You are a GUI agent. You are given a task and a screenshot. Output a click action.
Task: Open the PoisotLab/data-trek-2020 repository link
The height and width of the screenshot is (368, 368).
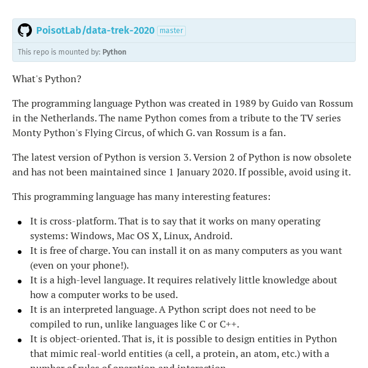95,31
